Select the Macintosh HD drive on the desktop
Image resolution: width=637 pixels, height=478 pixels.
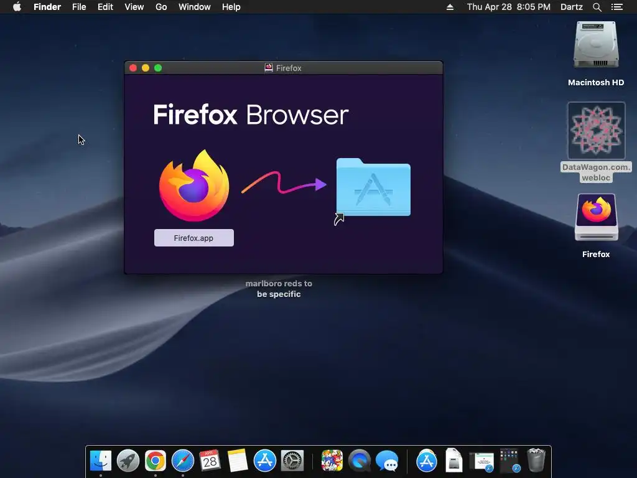click(596, 45)
